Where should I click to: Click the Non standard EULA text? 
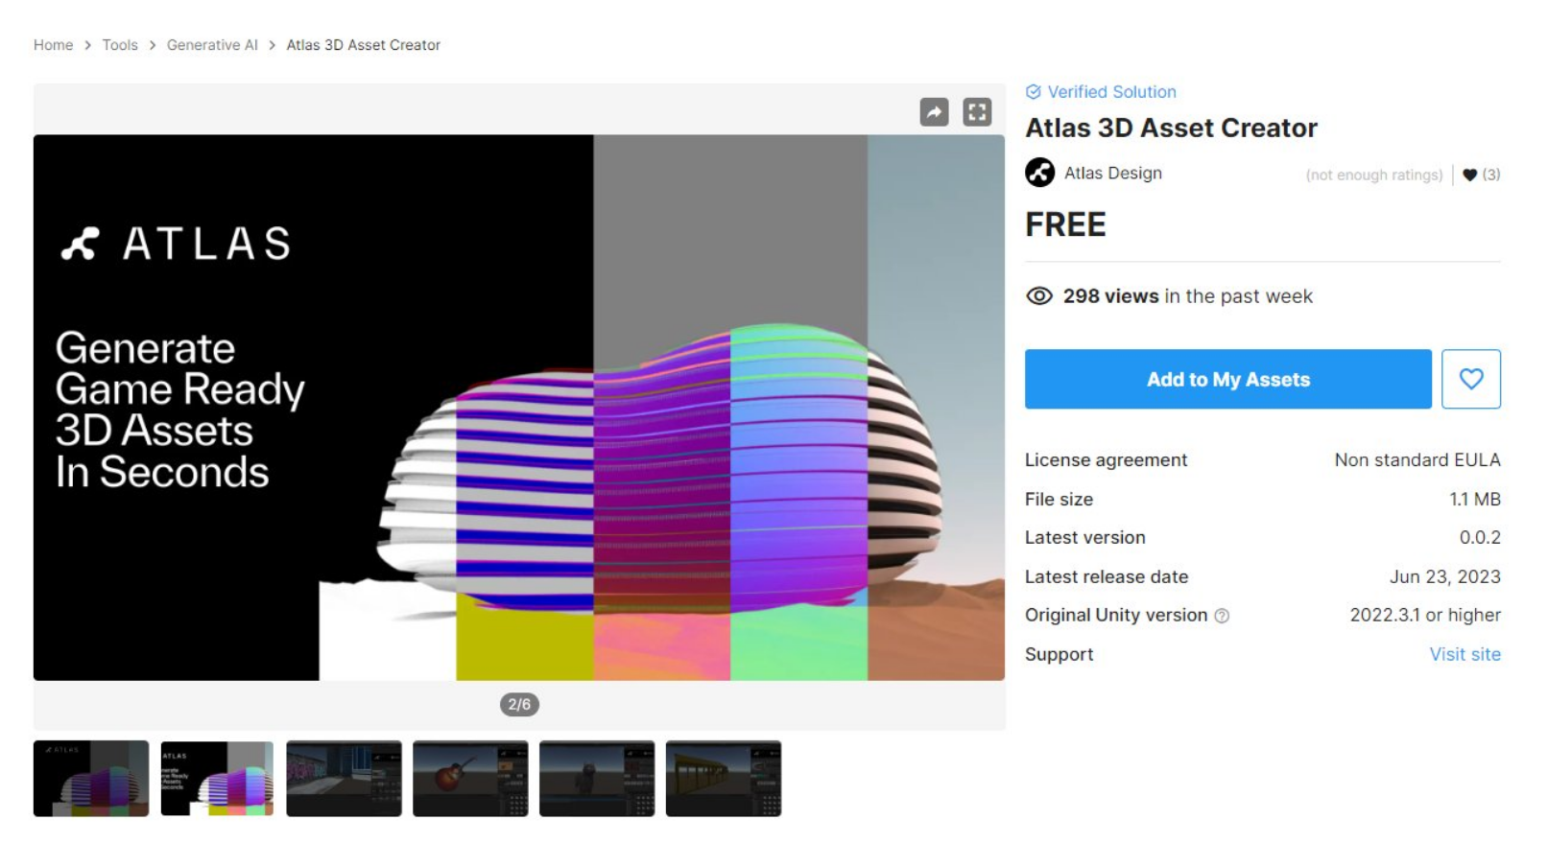(x=1417, y=460)
